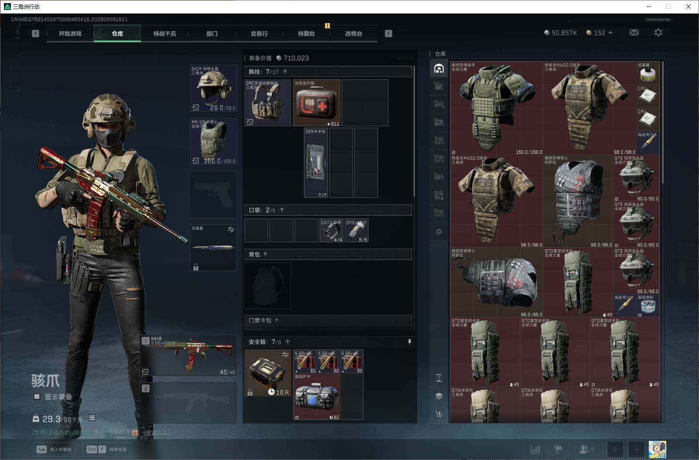Click the stash panel scrollbar
This screenshot has height=460, width=699.
(663, 122)
